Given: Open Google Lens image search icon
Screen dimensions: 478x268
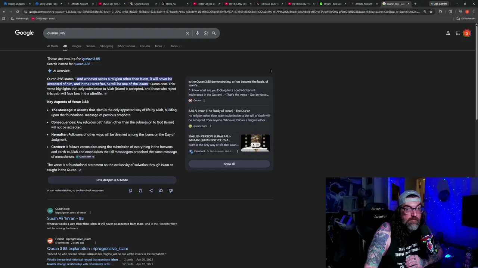Looking at the screenshot, I should (x=206, y=33).
